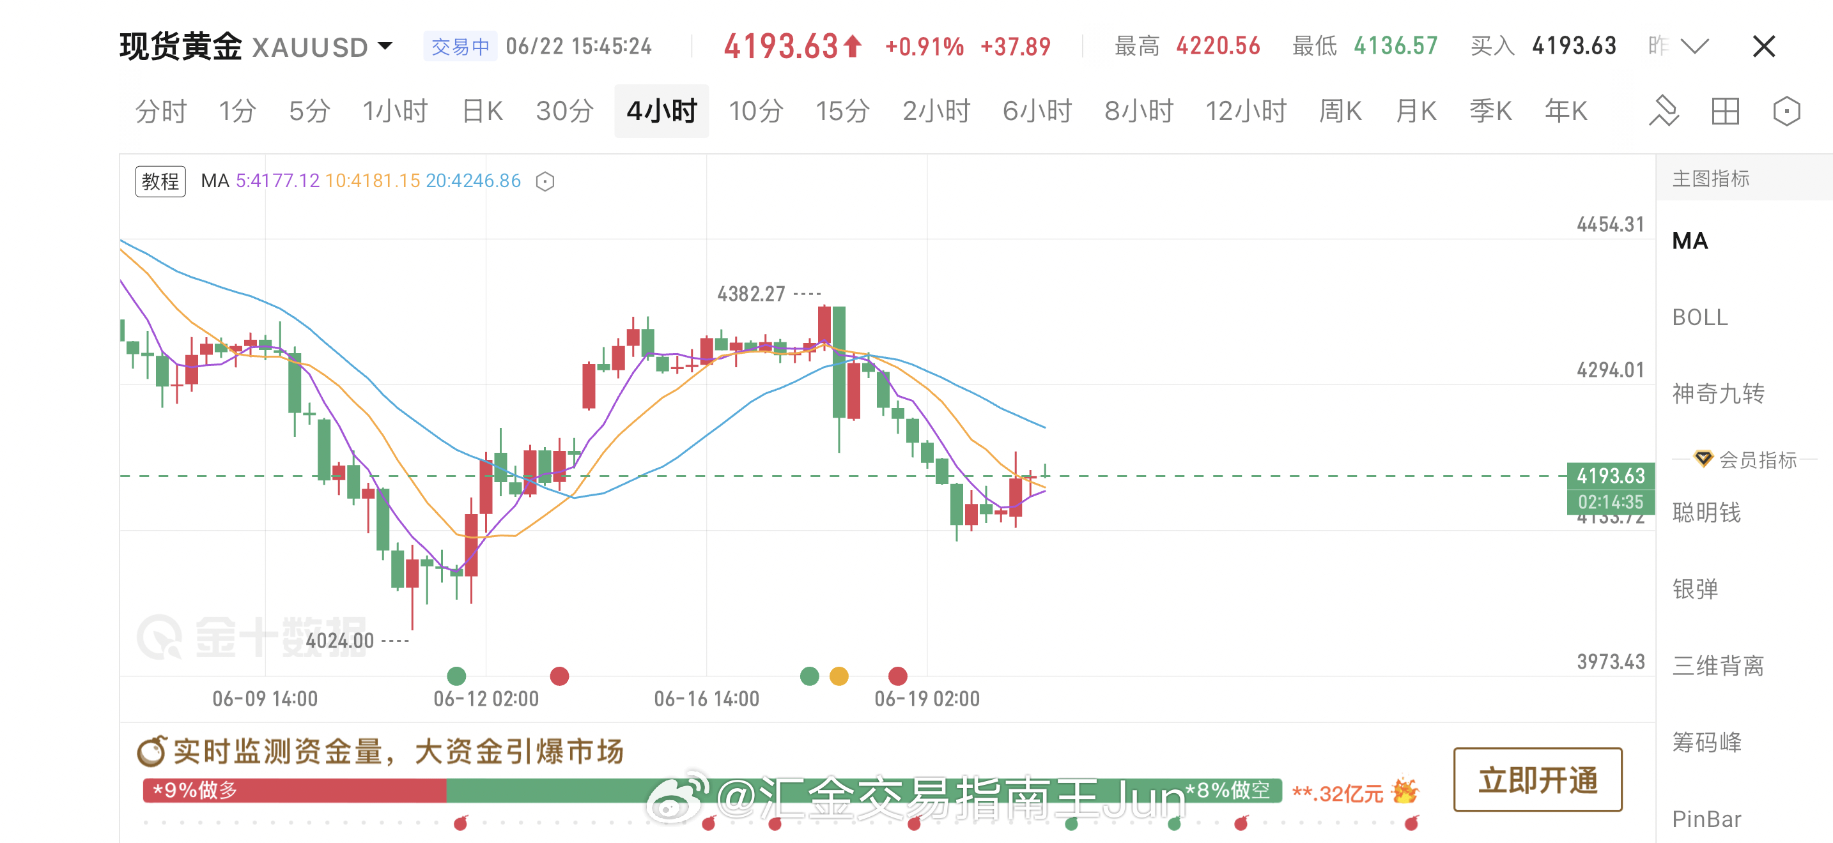Screen dimensions: 1833x843
Task: Switch to 年K timeframe
Action: click(1565, 111)
